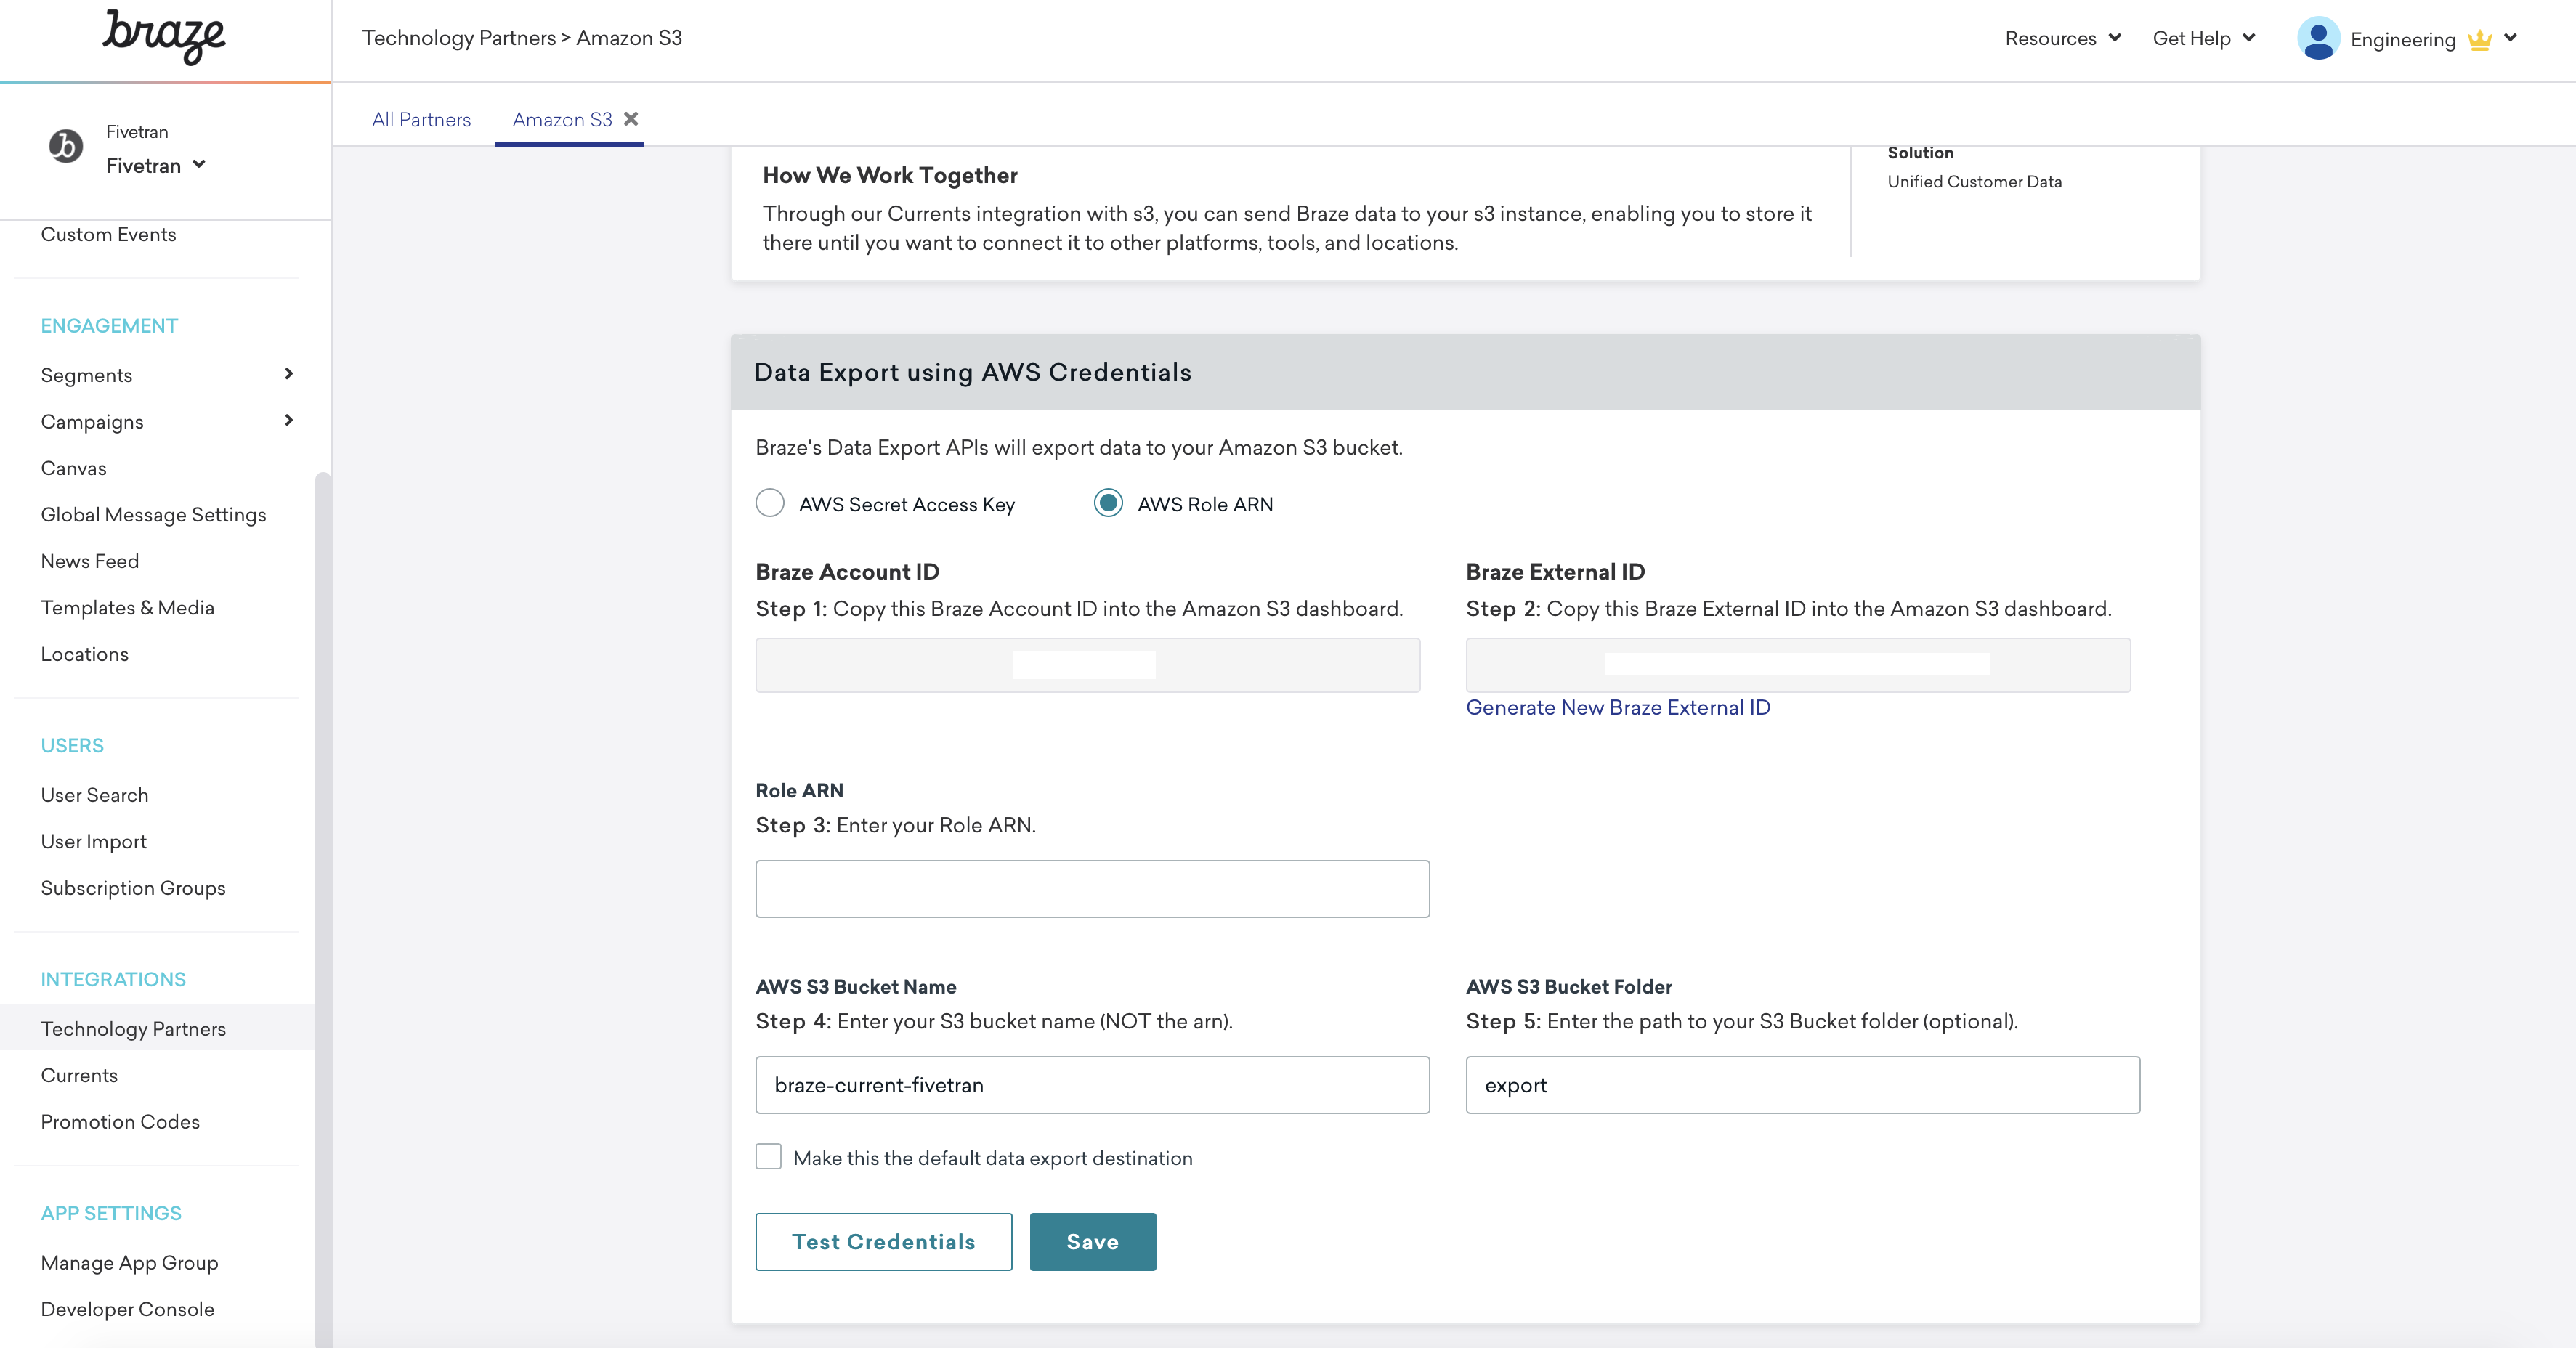Open the Get Help dropdown

[2204, 38]
